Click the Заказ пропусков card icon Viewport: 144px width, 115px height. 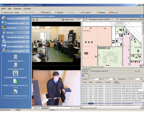[x=4, y=46]
